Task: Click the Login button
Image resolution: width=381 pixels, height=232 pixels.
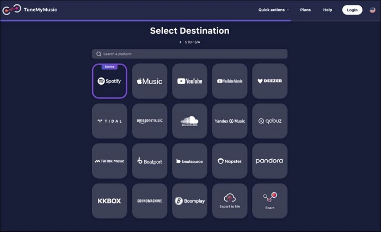Action: tap(352, 10)
